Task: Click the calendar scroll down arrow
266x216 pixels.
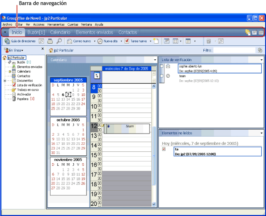Action: pyautogui.click(x=154, y=204)
